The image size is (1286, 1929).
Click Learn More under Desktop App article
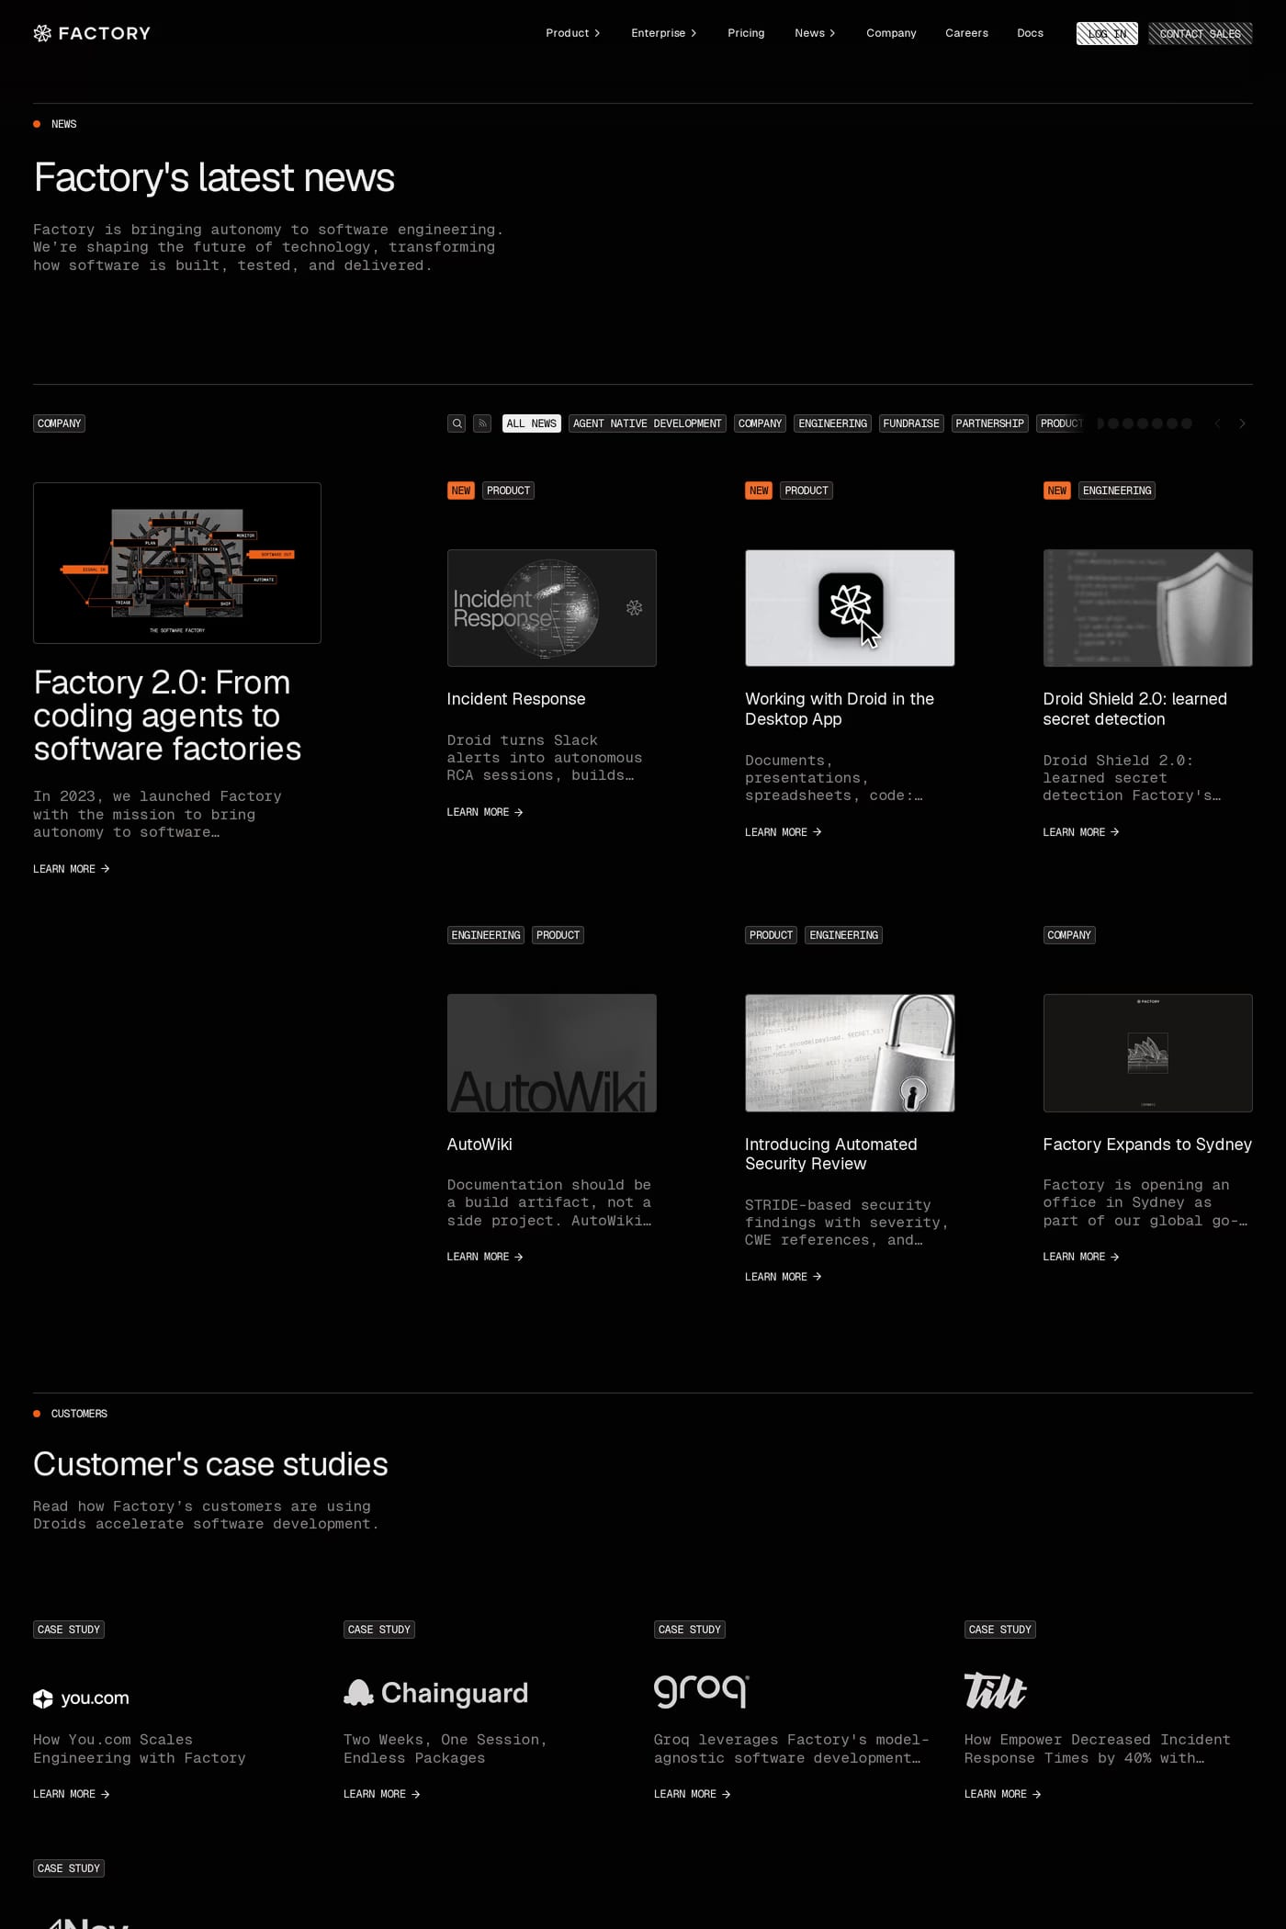(783, 832)
